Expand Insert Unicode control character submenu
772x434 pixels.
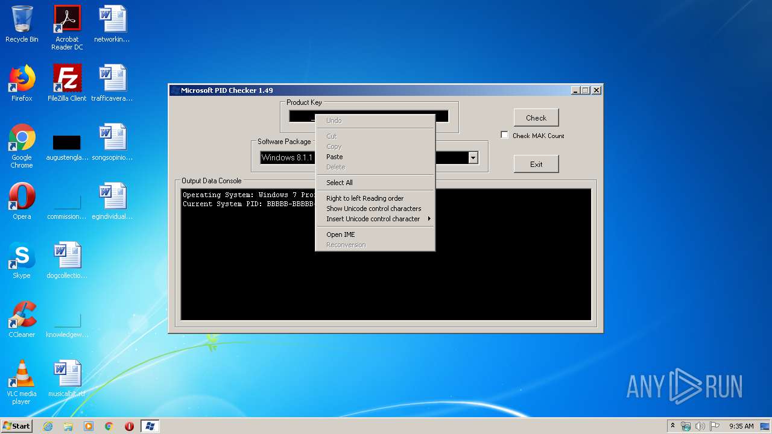[x=375, y=219]
